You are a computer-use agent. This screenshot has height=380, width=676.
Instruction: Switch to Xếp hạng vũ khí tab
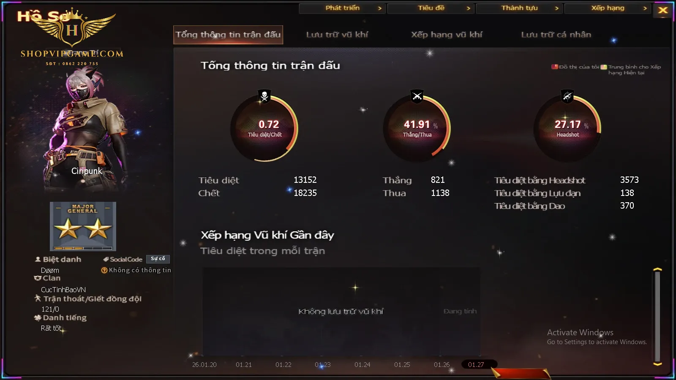pyautogui.click(x=447, y=35)
